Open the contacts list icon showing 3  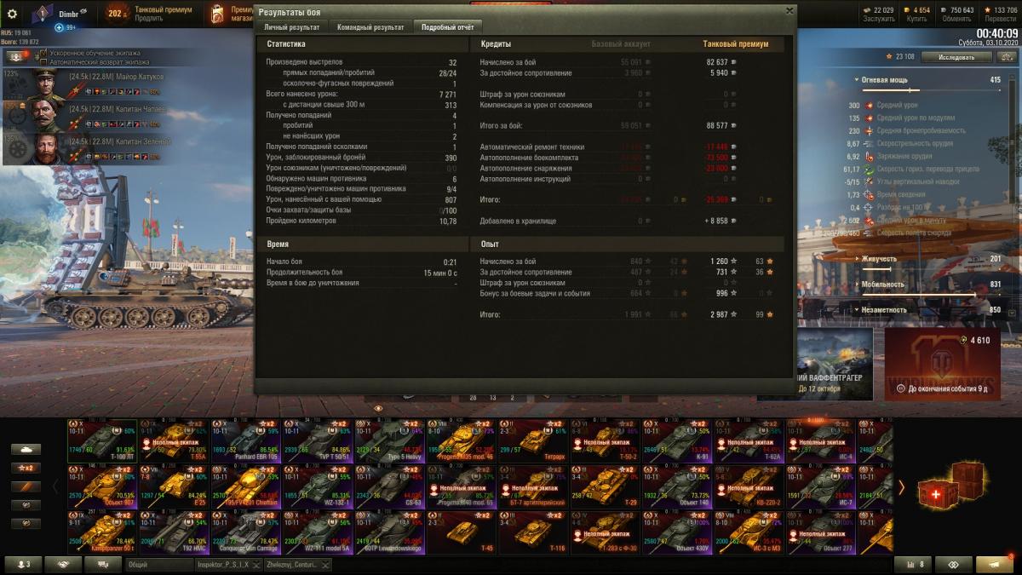point(23,564)
